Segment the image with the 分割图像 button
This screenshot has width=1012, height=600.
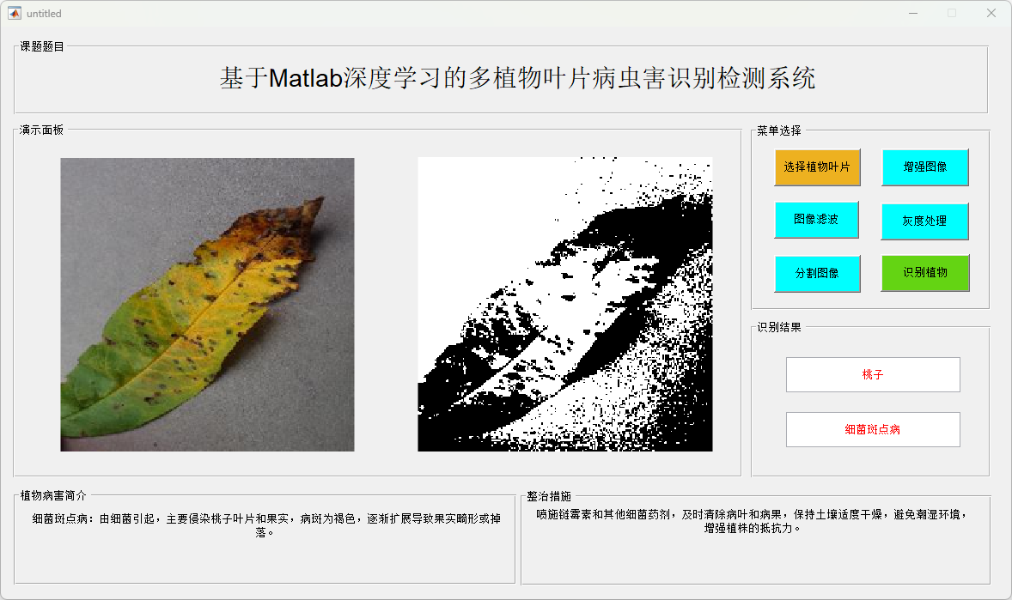817,274
